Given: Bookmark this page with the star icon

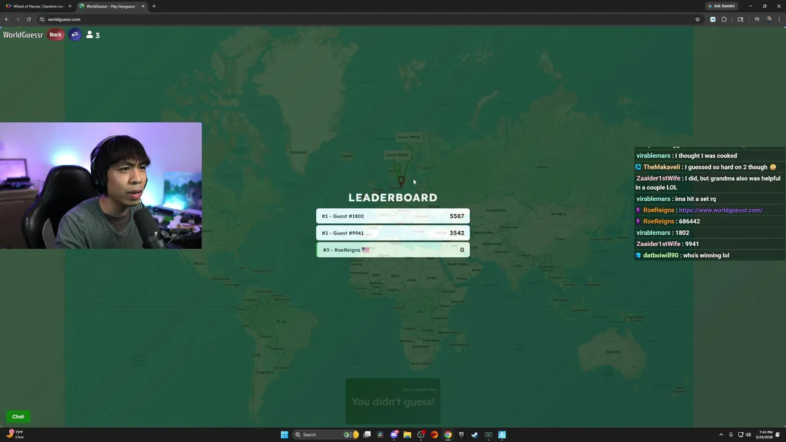Looking at the screenshot, I should coord(698,19).
